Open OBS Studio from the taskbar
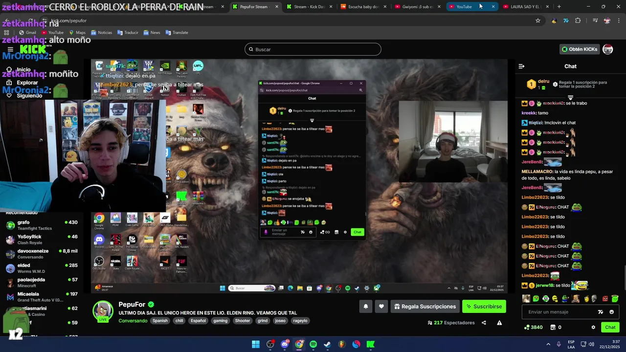Viewport: 626px width, 352px height. [x=270, y=344]
